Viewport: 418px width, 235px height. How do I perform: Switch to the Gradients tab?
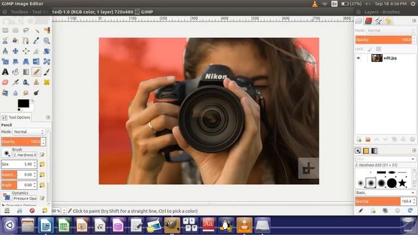[x=374, y=151]
